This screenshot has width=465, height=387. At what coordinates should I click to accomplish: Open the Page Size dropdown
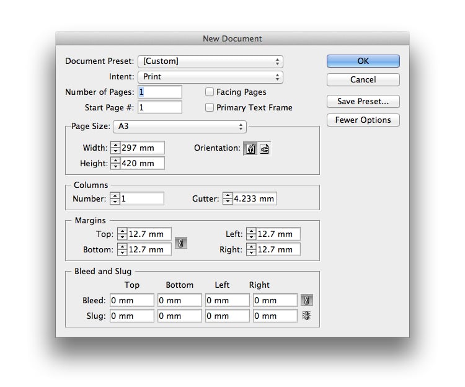click(x=180, y=127)
